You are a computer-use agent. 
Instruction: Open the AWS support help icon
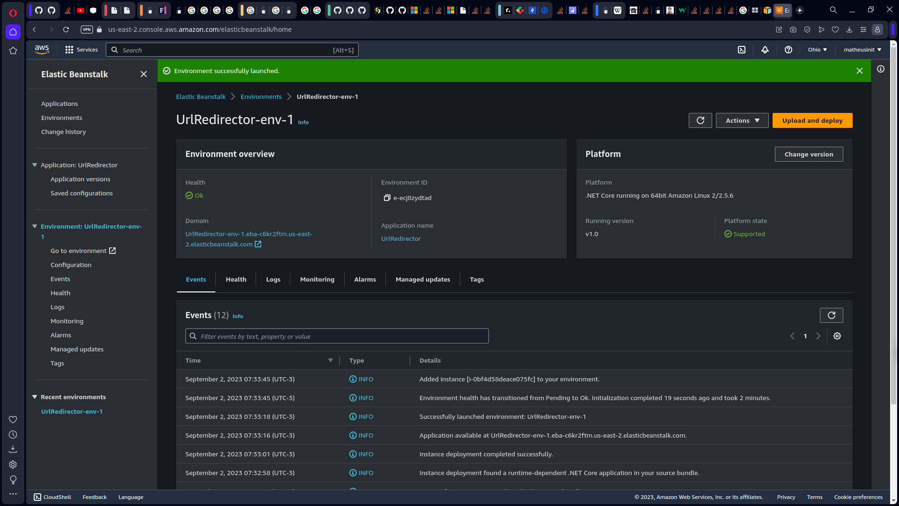click(x=788, y=50)
